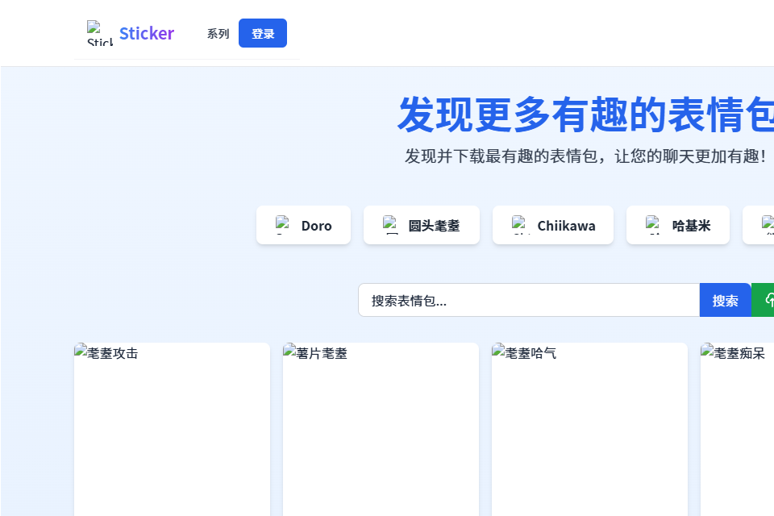Viewport: 774px width, 516px height.
Task: Click the 登录 login button
Action: pos(263,33)
